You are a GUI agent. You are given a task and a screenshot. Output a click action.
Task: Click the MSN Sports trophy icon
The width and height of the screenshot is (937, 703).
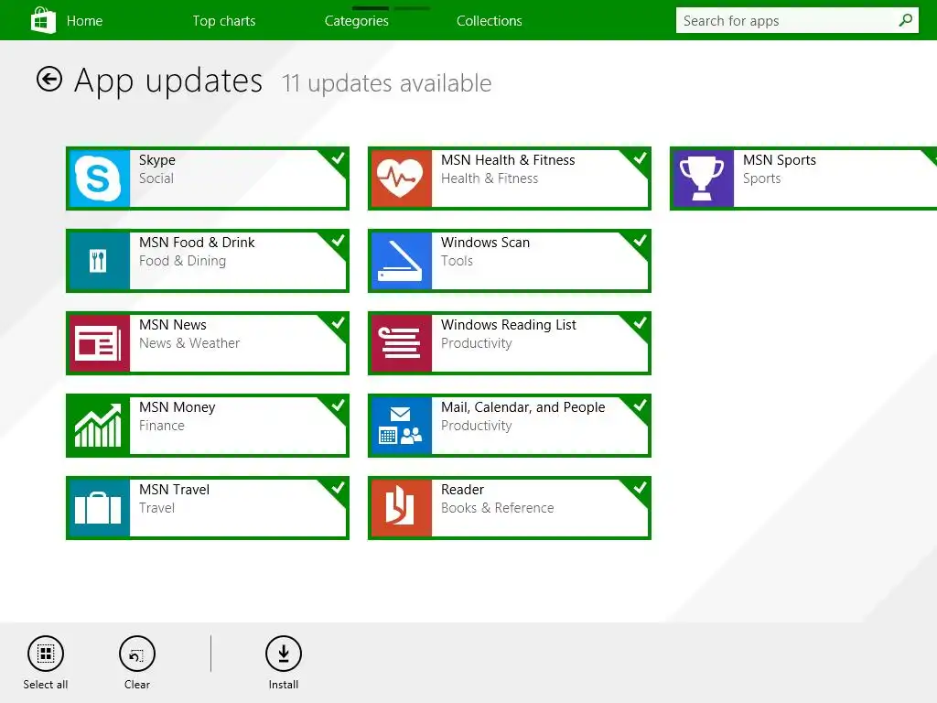click(704, 178)
